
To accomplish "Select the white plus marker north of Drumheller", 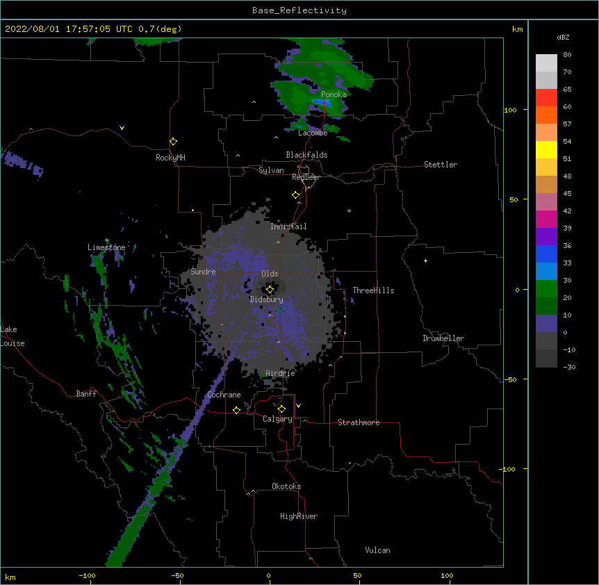I will pyautogui.click(x=425, y=261).
